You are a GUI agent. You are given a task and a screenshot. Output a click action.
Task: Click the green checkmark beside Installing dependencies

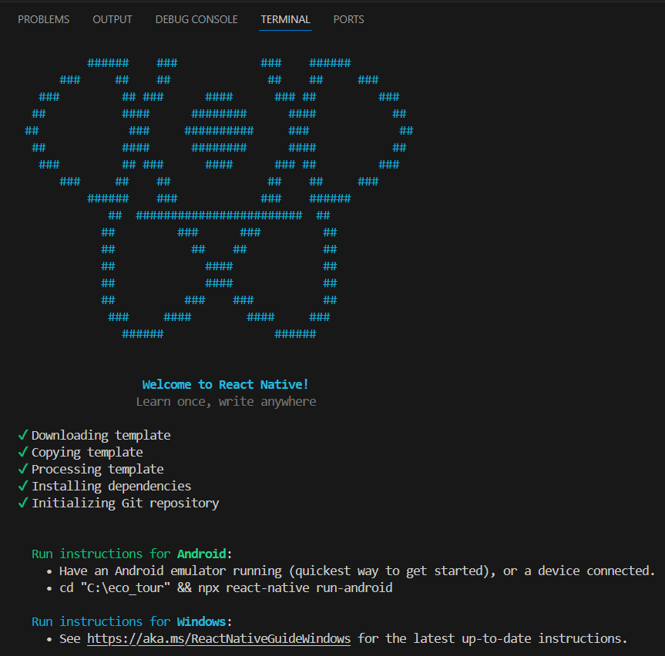click(23, 486)
